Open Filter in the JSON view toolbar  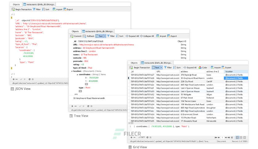pyautogui.click(x=36, y=10)
